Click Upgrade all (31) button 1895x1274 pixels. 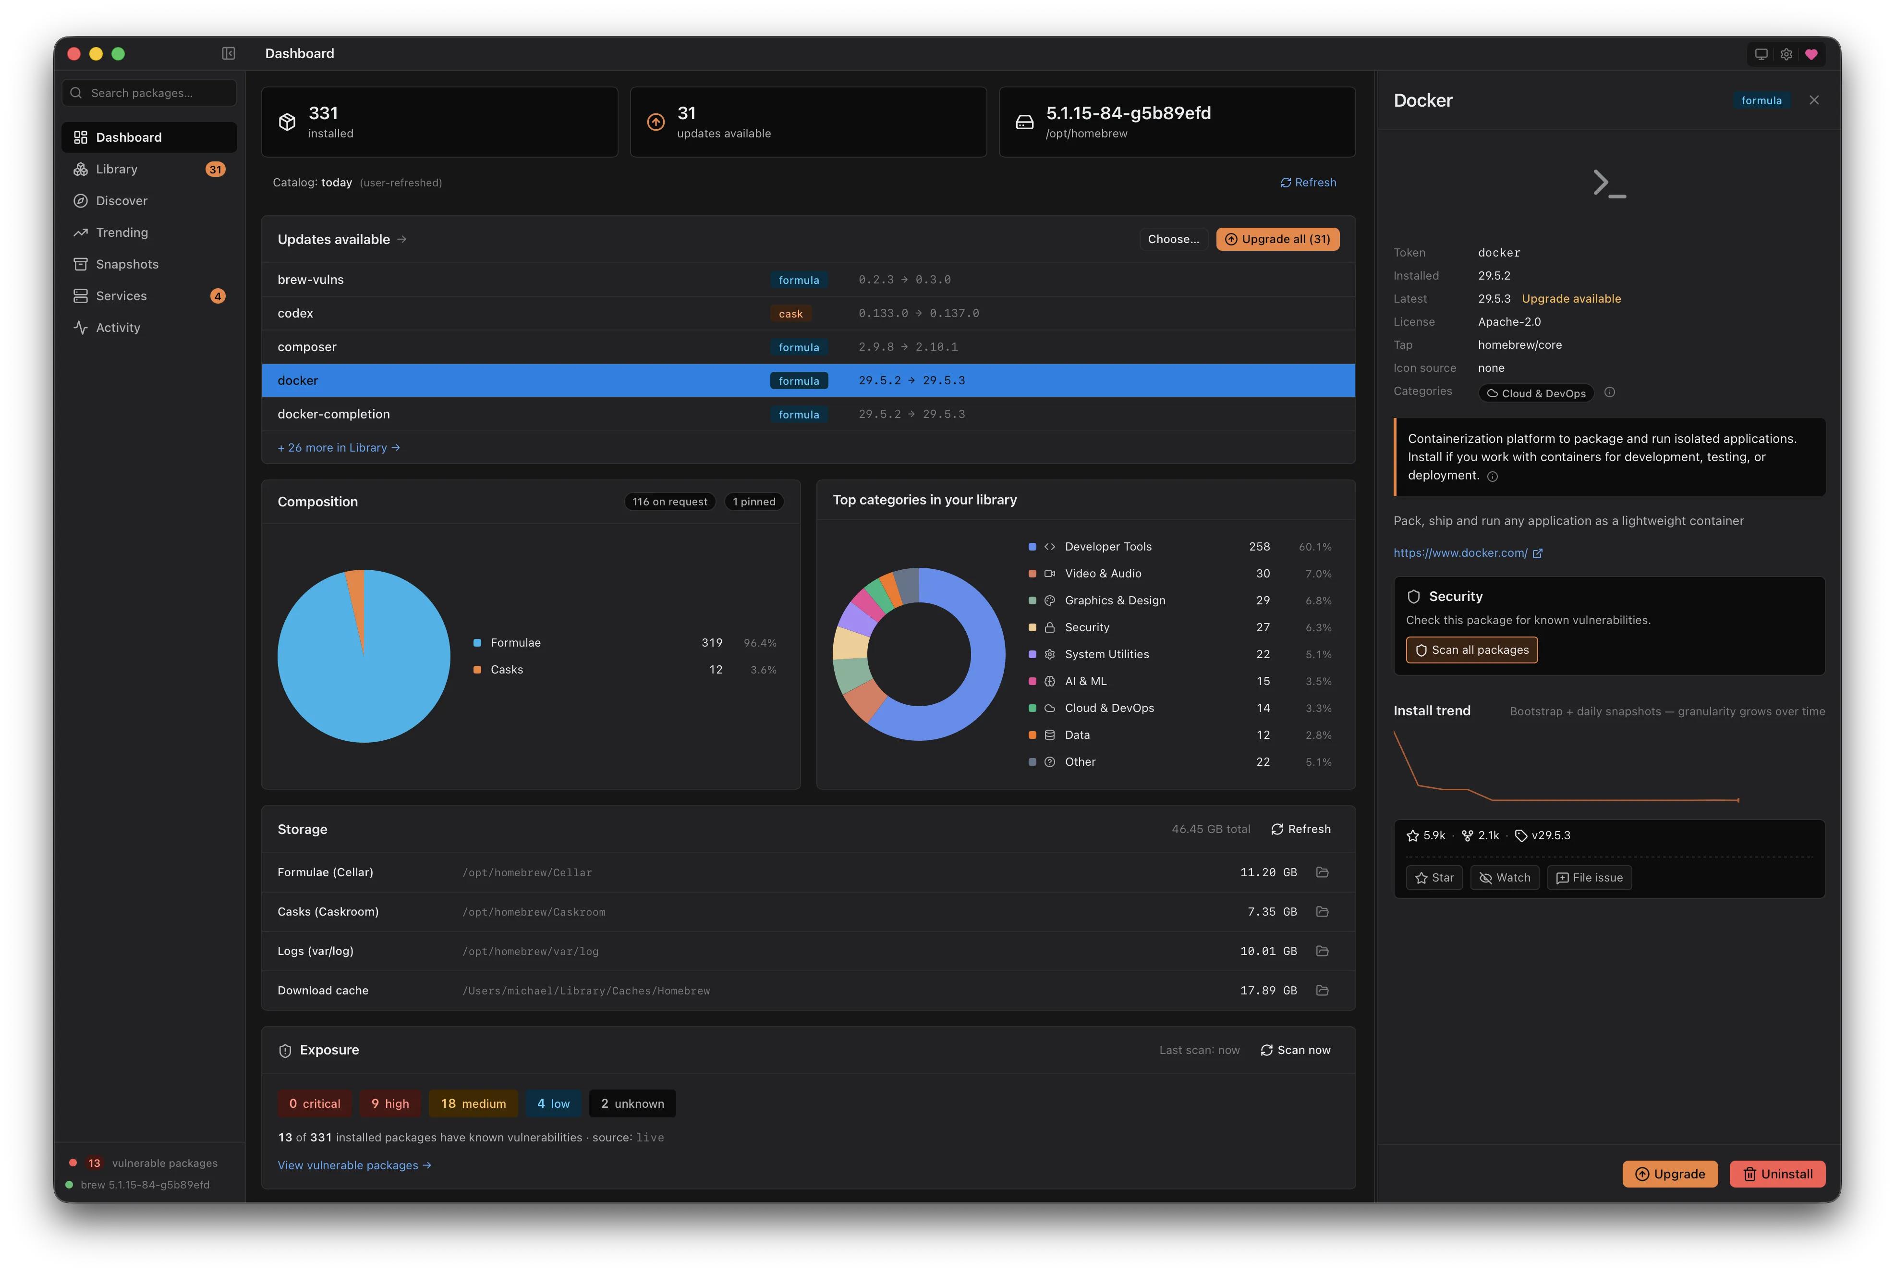1277,239
